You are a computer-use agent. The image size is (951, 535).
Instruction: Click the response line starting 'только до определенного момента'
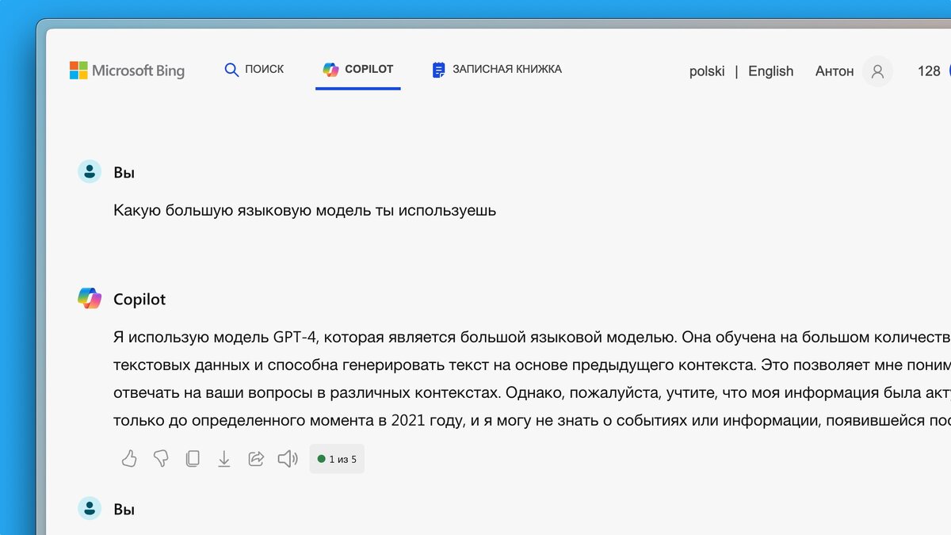coord(532,421)
